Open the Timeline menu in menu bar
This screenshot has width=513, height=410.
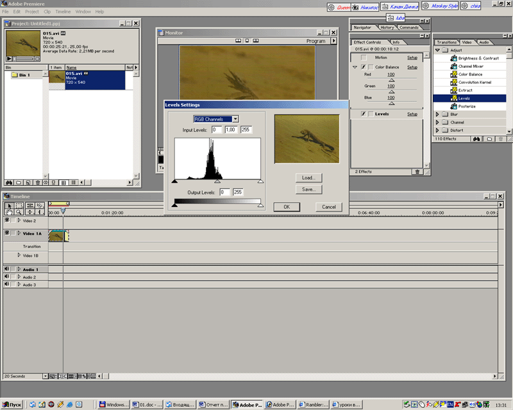63,12
